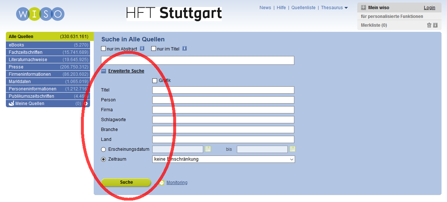
Task: Select the Zeitraum radio button
Action: tap(104, 159)
